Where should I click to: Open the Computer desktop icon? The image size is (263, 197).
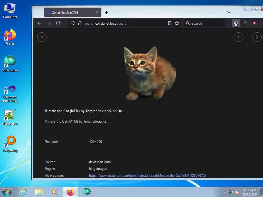click(10, 11)
